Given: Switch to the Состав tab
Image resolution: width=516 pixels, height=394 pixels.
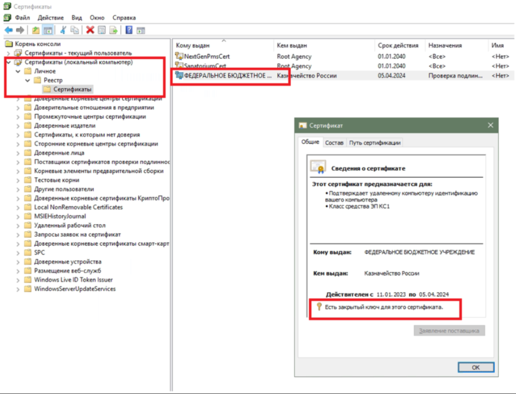Looking at the screenshot, I should [334, 143].
